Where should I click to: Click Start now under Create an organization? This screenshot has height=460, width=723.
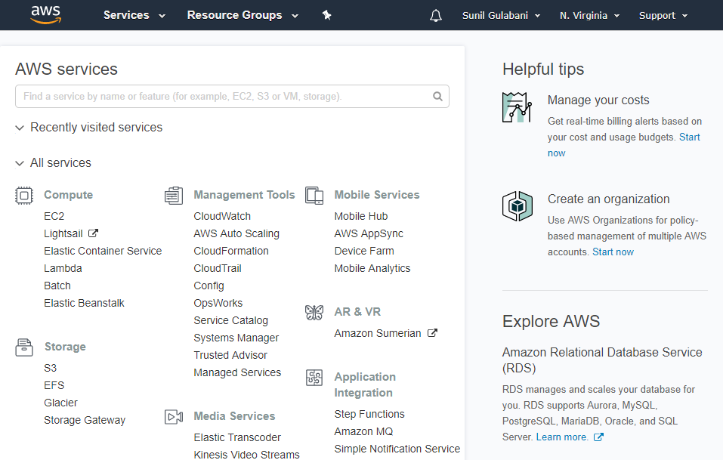pos(613,252)
